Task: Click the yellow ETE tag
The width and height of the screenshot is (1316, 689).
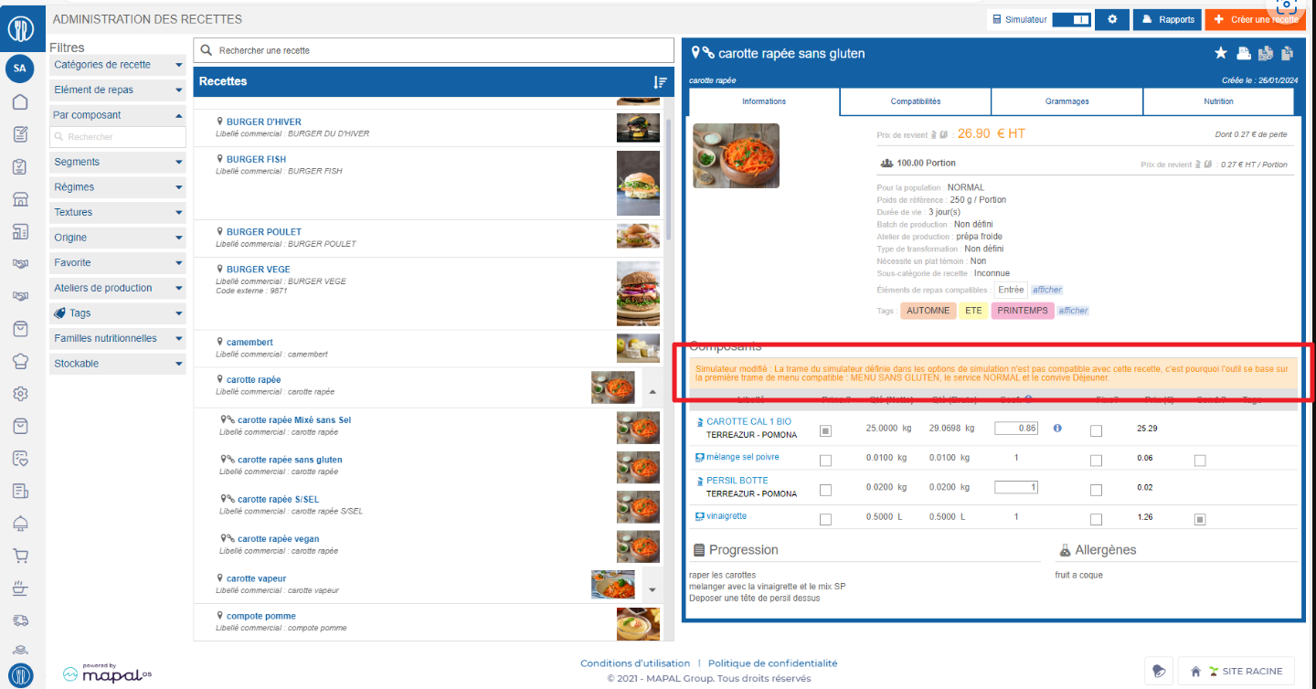Action: (x=973, y=311)
